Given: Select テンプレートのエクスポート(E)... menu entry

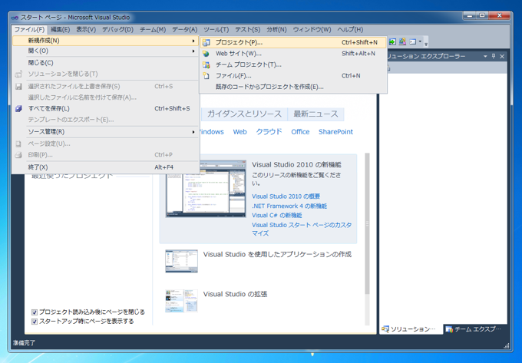Looking at the screenshot, I should [x=105, y=120].
